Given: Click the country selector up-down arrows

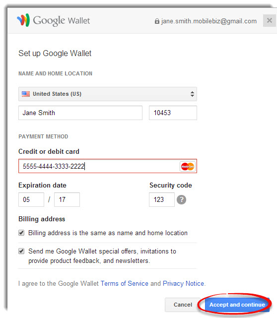Looking at the screenshot, I should [192, 94].
